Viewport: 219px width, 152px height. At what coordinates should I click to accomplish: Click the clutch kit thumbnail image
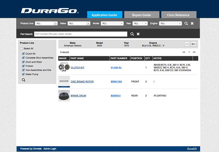coord(64,67)
